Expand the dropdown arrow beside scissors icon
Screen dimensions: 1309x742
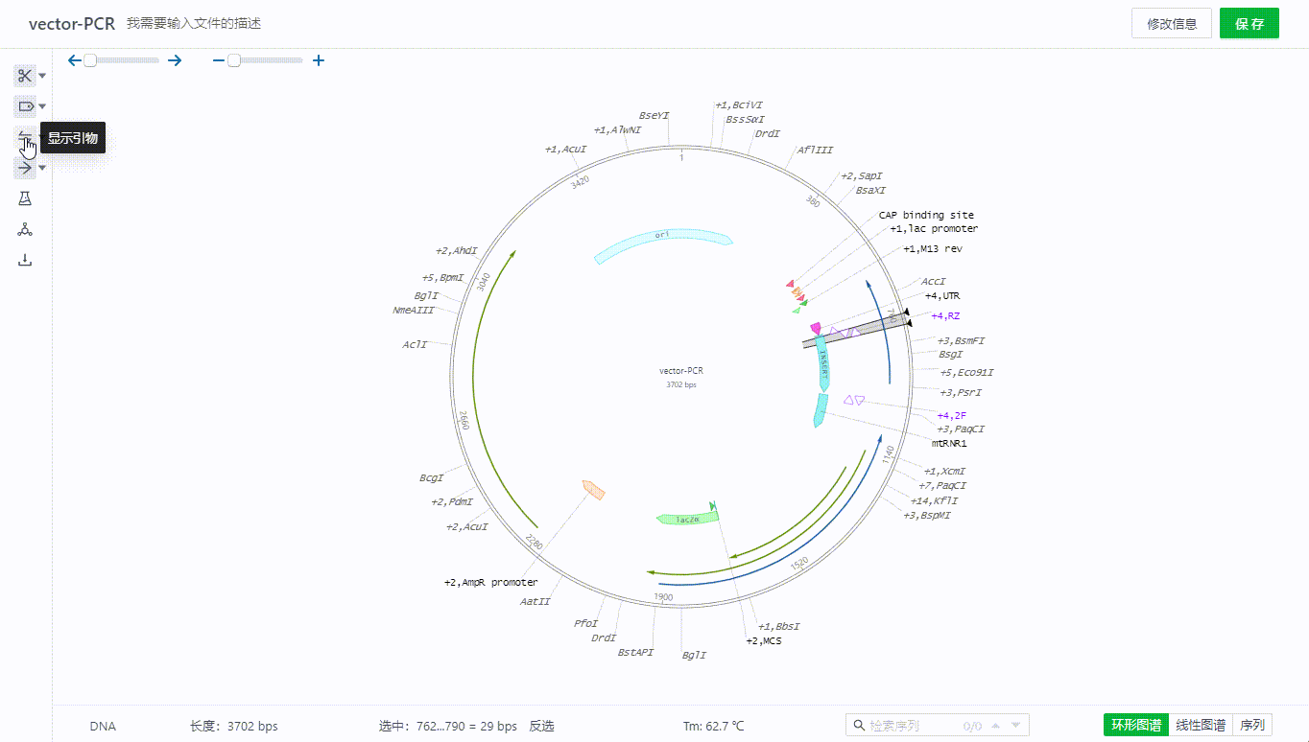42,76
